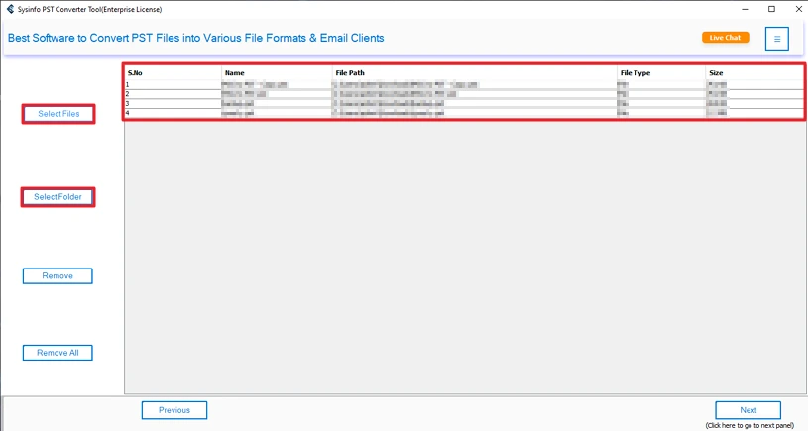
Task: Click the Size column header
Action: click(x=754, y=73)
